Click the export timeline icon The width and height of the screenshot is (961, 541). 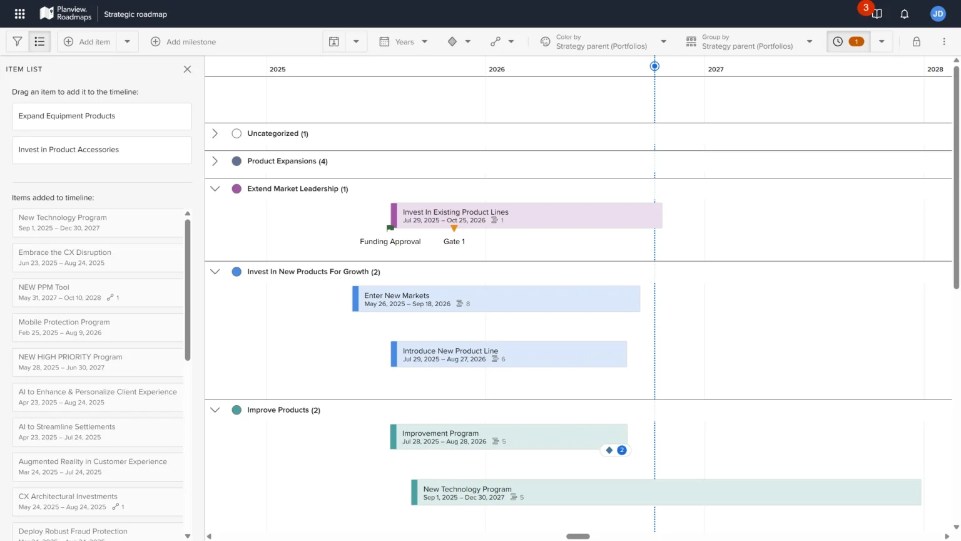tap(334, 41)
